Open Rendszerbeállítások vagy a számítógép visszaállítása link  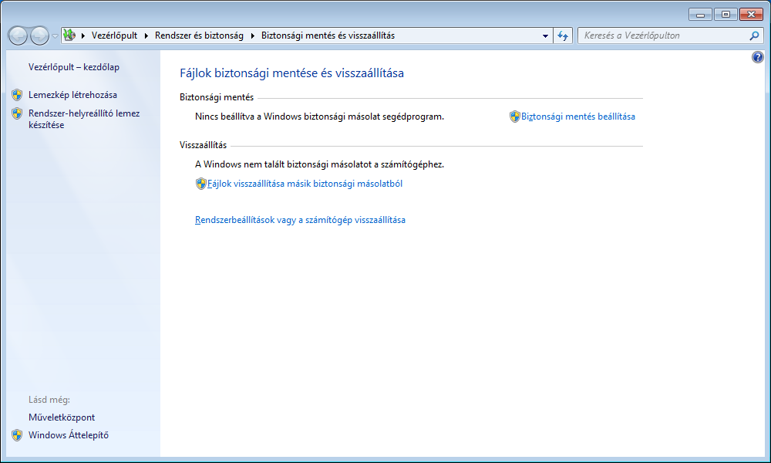pyautogui.click(x=300, y=220)
